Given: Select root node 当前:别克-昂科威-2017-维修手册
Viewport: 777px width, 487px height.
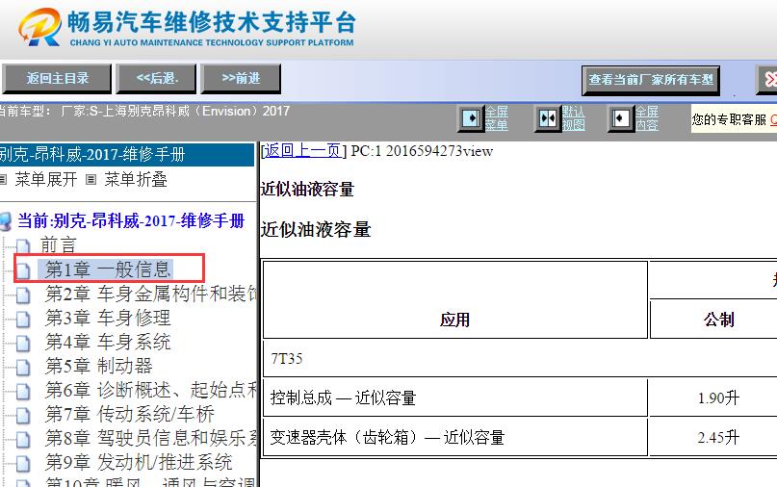Looking at the screenshot, I should click(131, 221).
